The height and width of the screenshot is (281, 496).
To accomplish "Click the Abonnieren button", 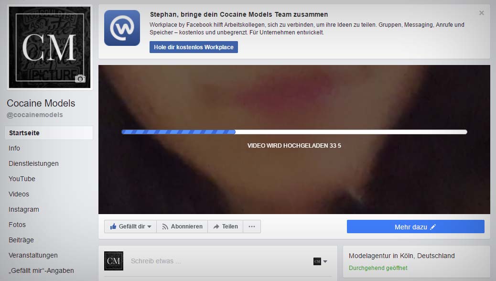I will coord(182,227).
